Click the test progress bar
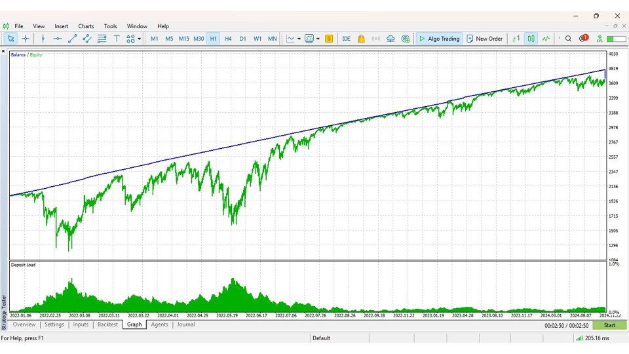 pyautogui.click(x=609, y=325)
